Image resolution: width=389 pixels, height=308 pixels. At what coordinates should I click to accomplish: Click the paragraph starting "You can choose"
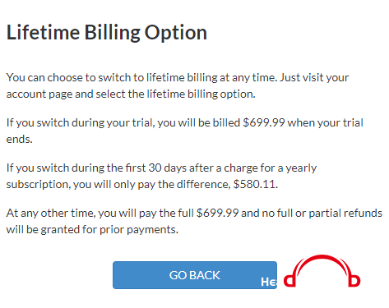coord(178,85)
